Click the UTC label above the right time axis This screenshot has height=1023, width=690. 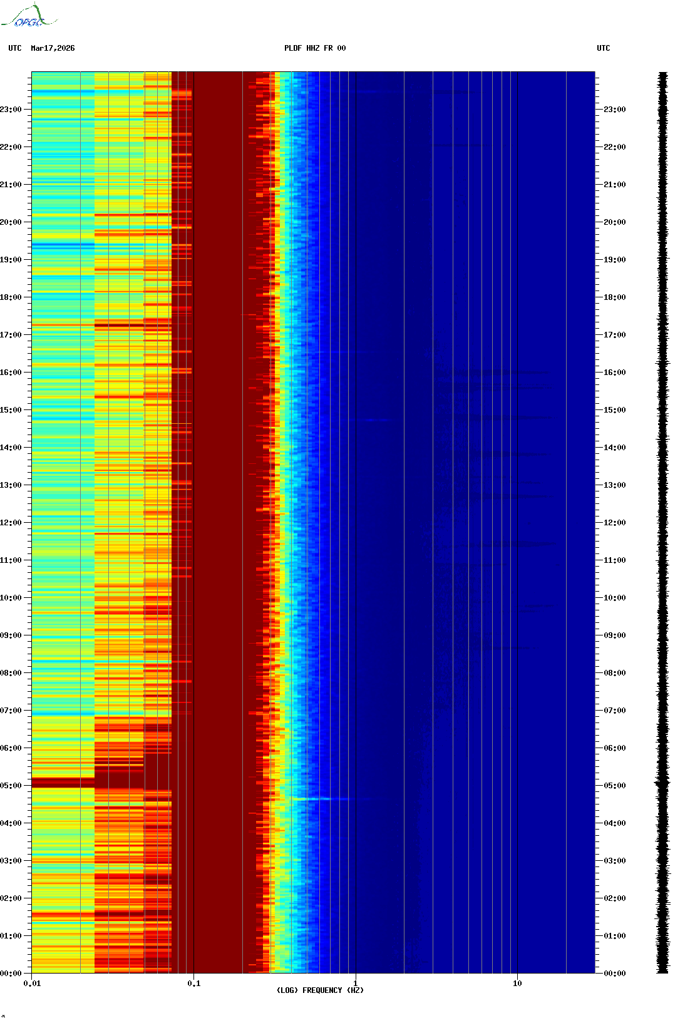point(604,48)
